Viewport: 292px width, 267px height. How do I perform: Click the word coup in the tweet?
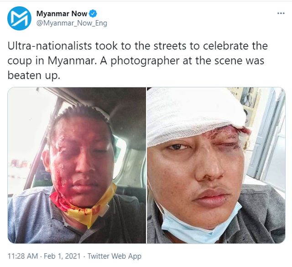pos(20,61)
